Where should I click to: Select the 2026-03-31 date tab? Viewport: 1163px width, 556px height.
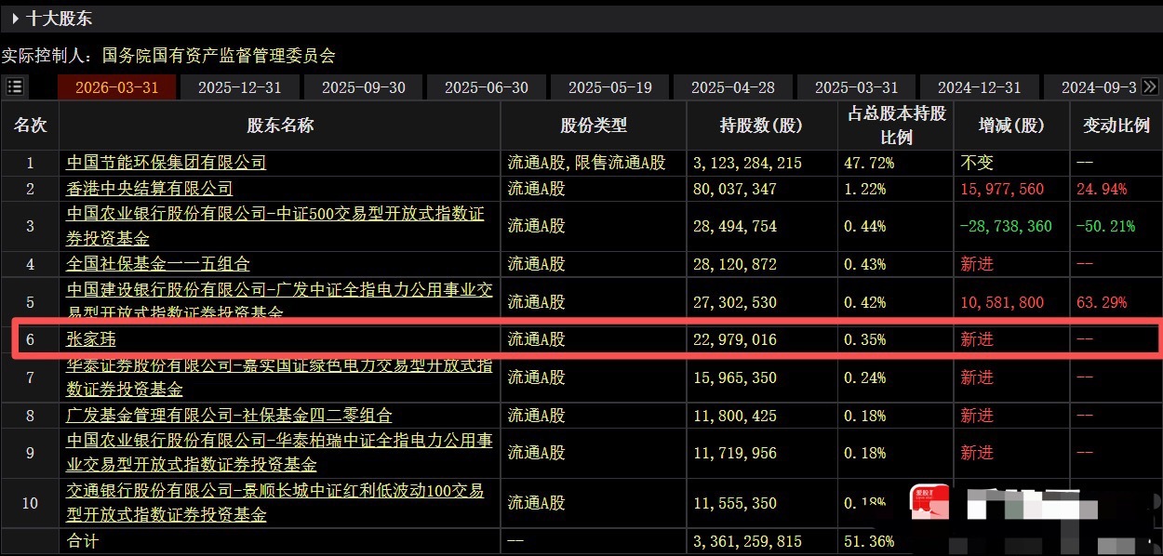pos(116,86)
